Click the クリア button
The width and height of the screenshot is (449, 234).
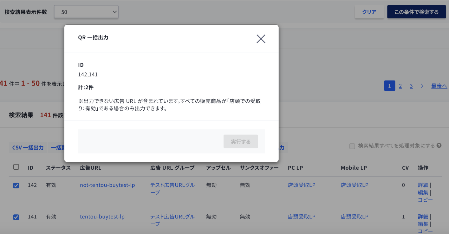tap(369, 12)
